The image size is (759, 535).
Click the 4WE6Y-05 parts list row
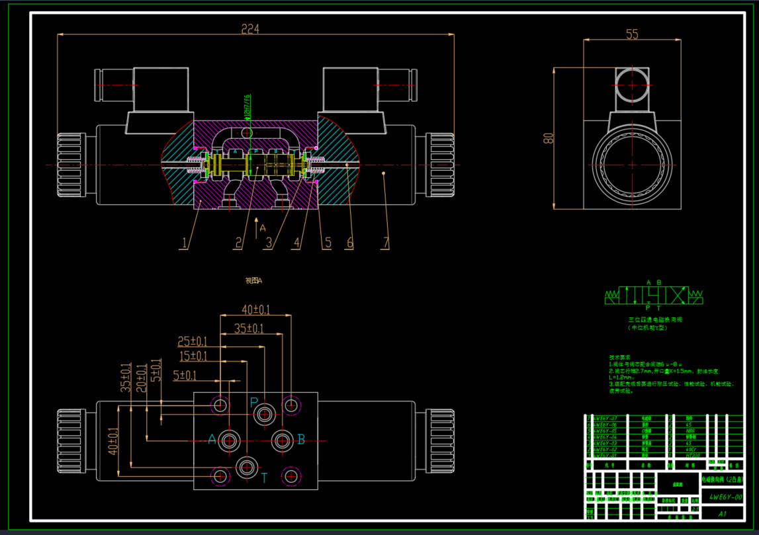tap(664, 431)
